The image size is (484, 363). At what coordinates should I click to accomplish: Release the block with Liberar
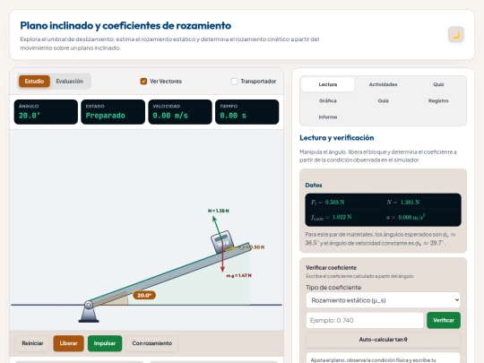click(68, 343)
